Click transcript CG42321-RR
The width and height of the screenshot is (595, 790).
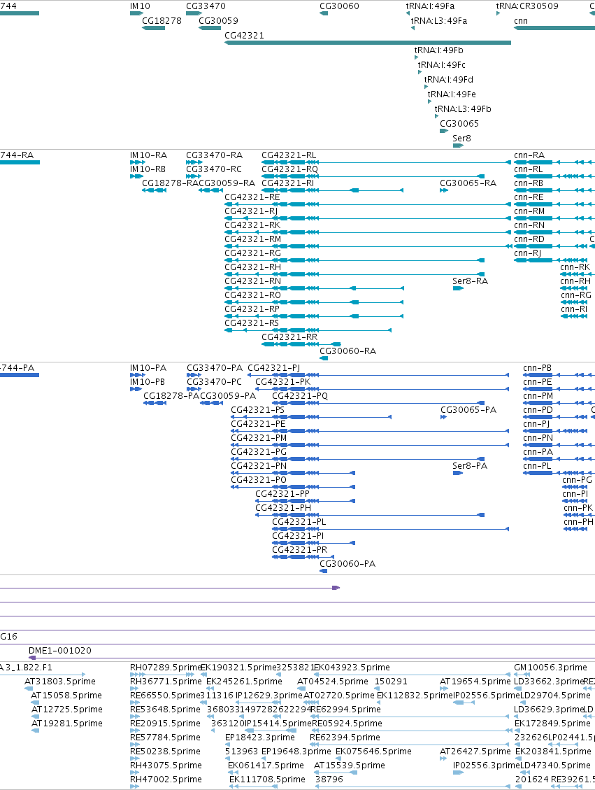289,337
